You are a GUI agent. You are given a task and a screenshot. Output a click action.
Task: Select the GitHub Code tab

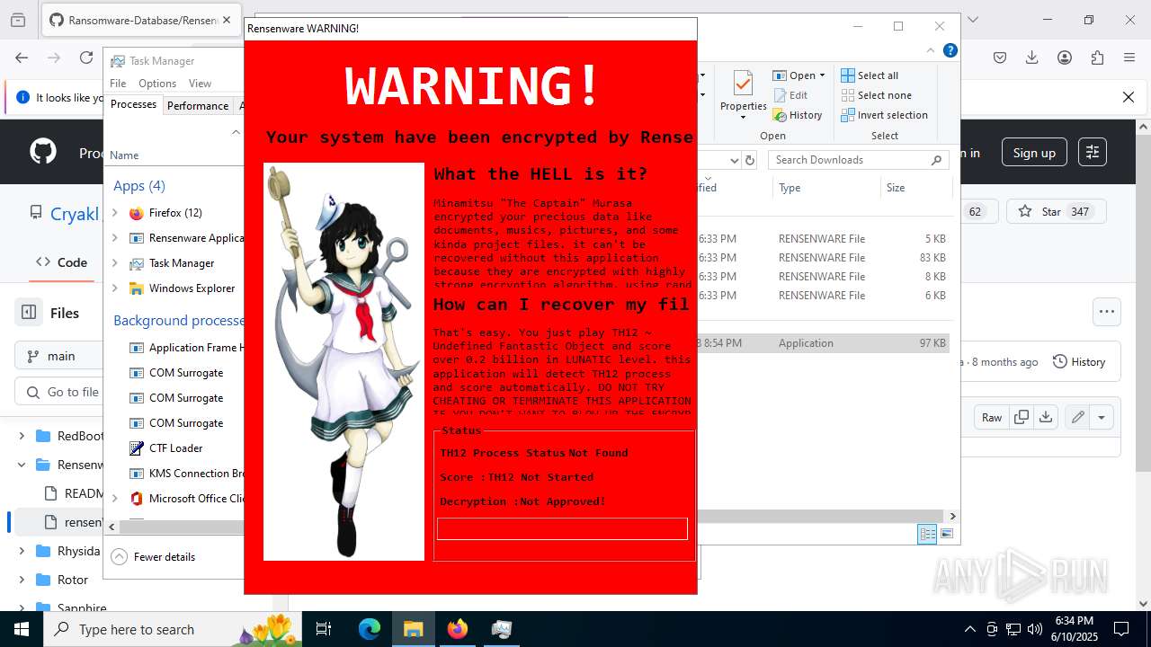coord(61,262)
